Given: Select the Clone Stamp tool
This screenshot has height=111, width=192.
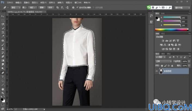Looking at the screenshot, I should pos(3,48).
